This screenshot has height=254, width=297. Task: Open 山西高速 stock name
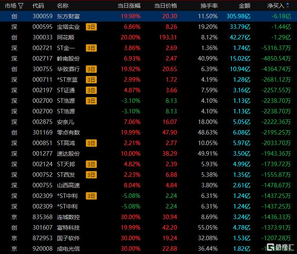(x=68, y=185)
